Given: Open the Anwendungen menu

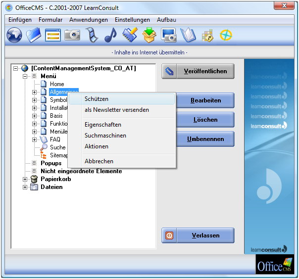Looking at the screenshot, I should pyautogui.click(x=89, y=20).
